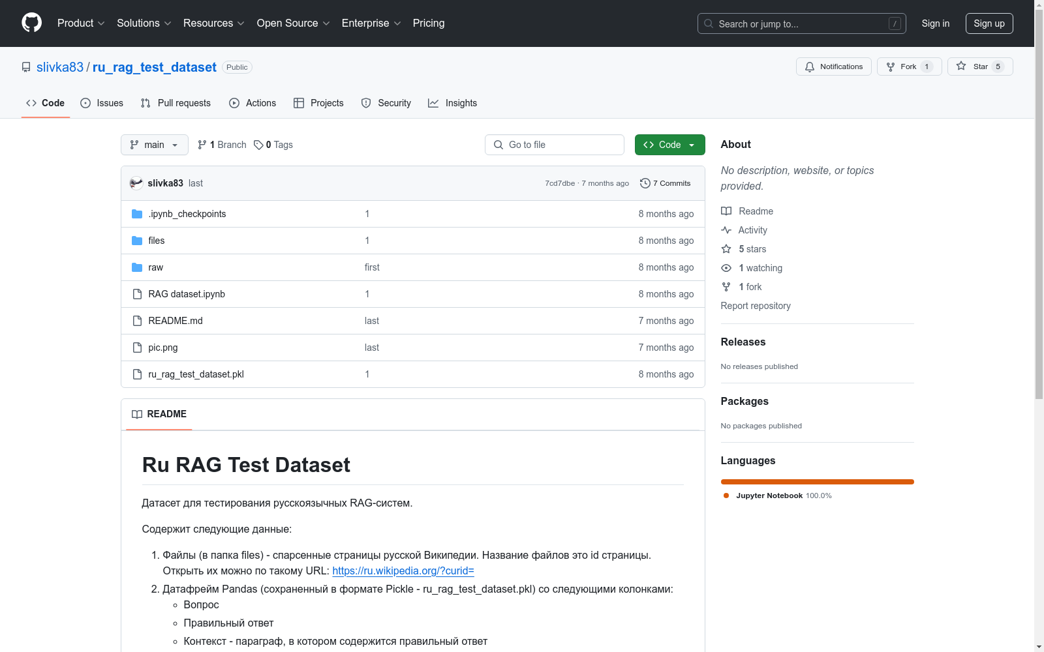Screen dimensions: 1044x652
Task: Click slivka83's avatar in commit row
Action: click(x=136, y=183)
